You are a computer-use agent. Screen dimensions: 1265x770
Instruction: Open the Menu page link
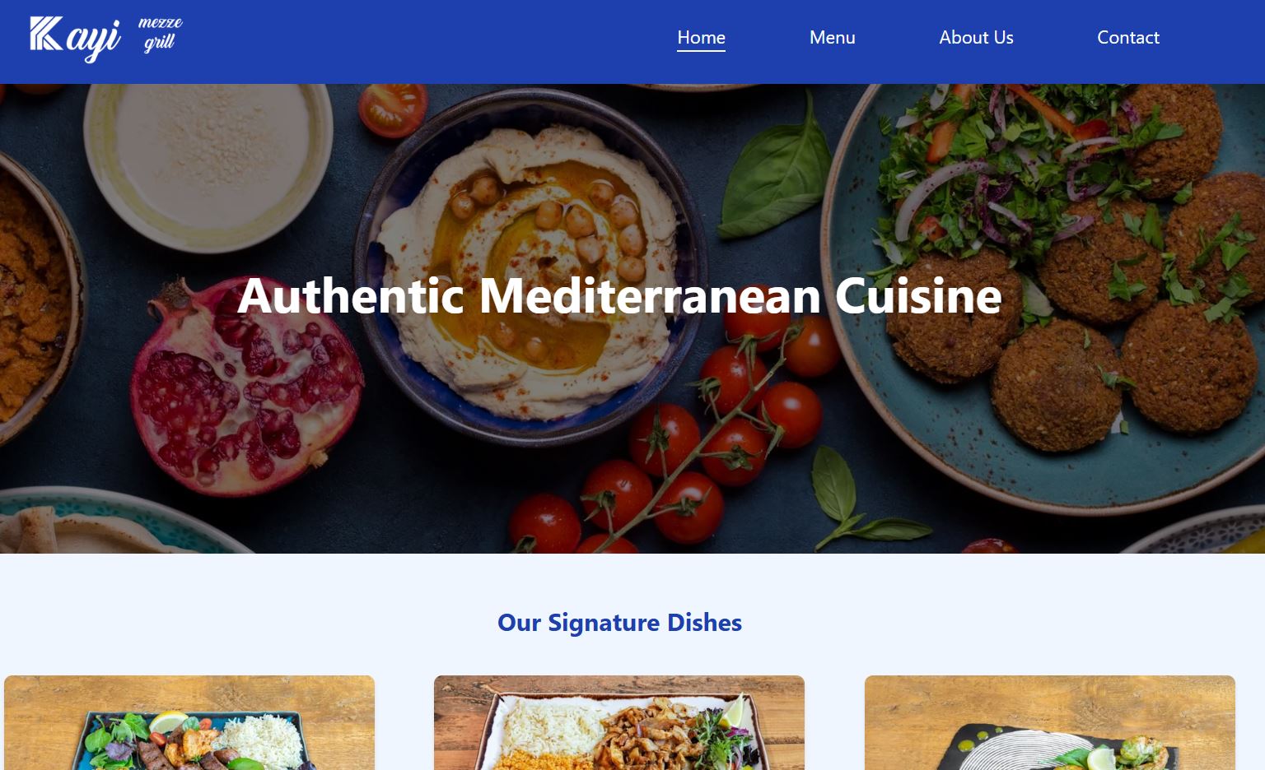tap(832, 38)
